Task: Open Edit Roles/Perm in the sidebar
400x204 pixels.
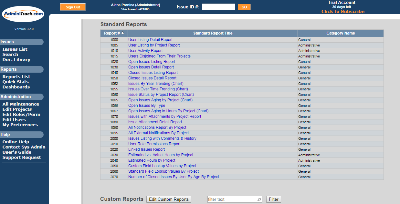Action: [x=21, y=115]
